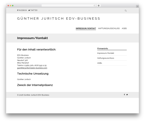
Task: Open Haftungsausschluss in Firmeninfo sidebar
Action: point(106,58)
